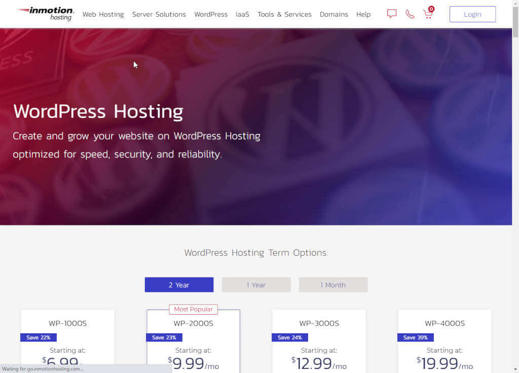
Task: Click the Save 23% badge
Action: 164,337
